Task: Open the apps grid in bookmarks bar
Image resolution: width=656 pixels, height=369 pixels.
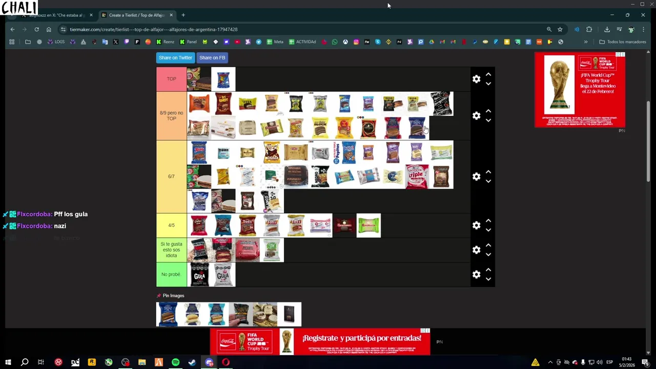Action: click(x=12, y=42)
